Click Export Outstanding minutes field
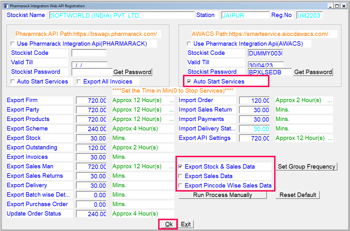The width and height of the screenshot is (350, 231). tap(91, 148)
